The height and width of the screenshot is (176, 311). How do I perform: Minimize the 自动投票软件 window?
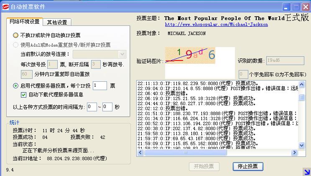286,7
